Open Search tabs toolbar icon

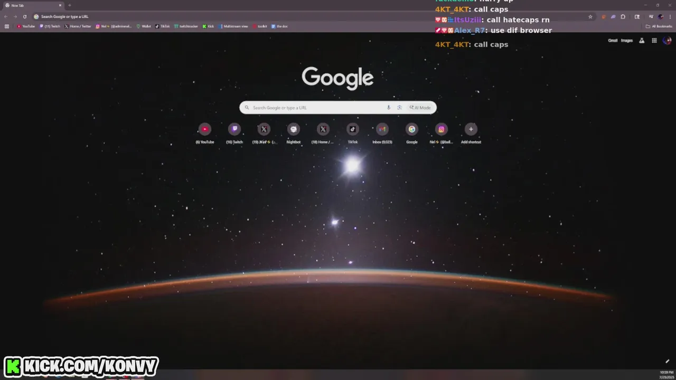point(637,17)
